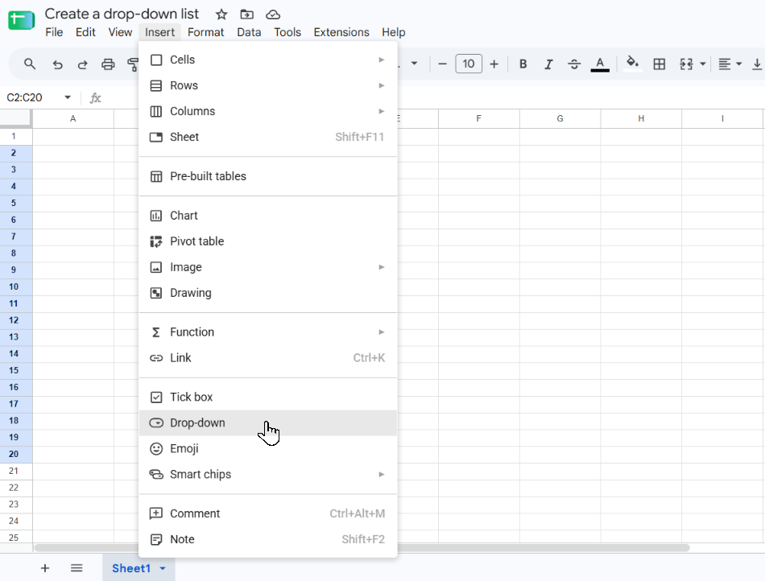
Task: Expand horizontal align dropdown arrow
Action: coord(738,64)
